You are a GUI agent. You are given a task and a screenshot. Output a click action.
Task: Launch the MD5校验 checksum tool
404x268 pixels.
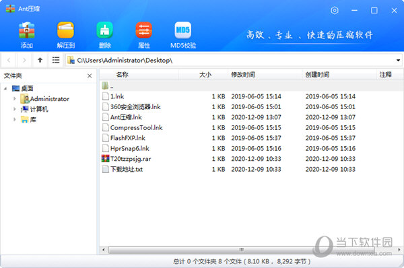tap(182, 30)
